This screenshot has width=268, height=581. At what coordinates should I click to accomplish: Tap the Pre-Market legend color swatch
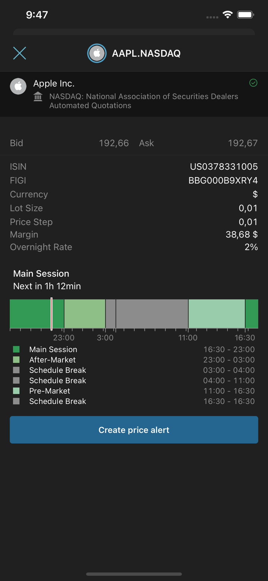click(x=16, y=391)
